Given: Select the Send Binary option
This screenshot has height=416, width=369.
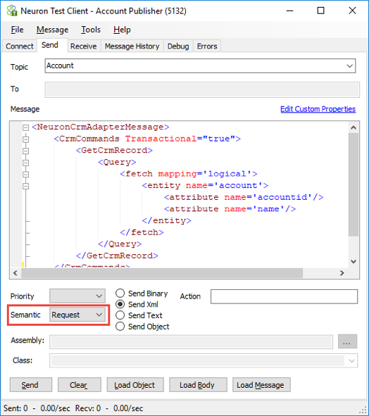Looking at the screenshot, I should (x=142, y=294).
